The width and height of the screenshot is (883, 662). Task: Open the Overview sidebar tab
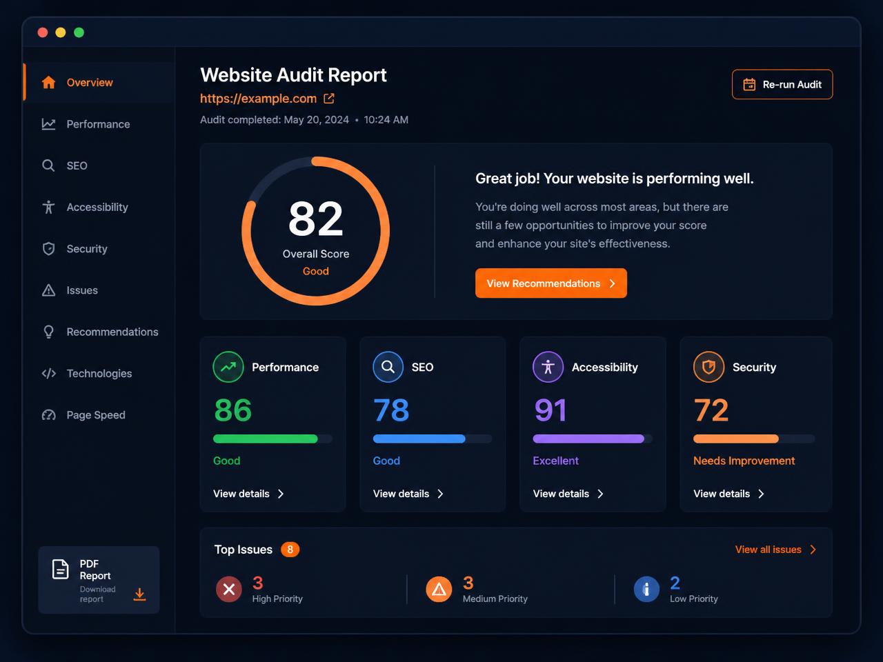click(x=99, y=83)
